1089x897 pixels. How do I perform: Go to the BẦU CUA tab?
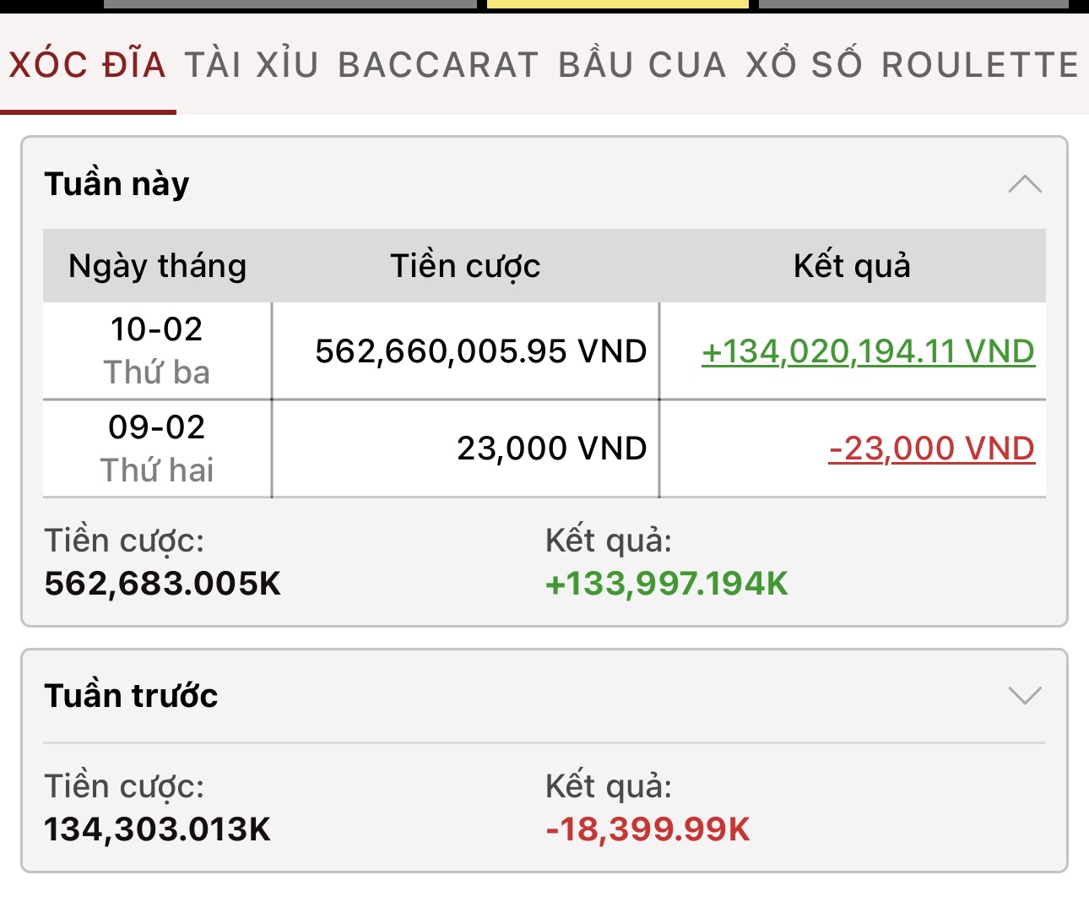[642, 65]
